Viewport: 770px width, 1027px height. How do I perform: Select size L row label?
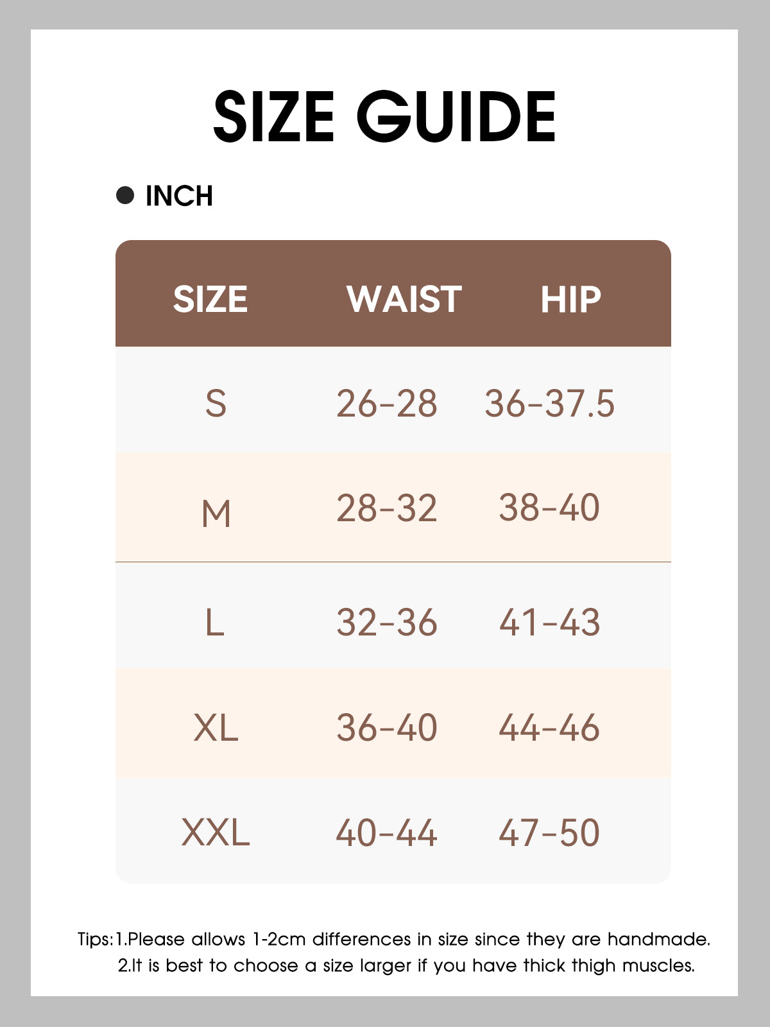(x=214, y=623)
